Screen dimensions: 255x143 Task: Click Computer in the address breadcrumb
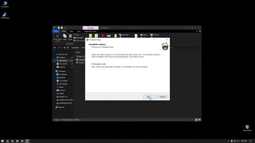click(75, 48)
